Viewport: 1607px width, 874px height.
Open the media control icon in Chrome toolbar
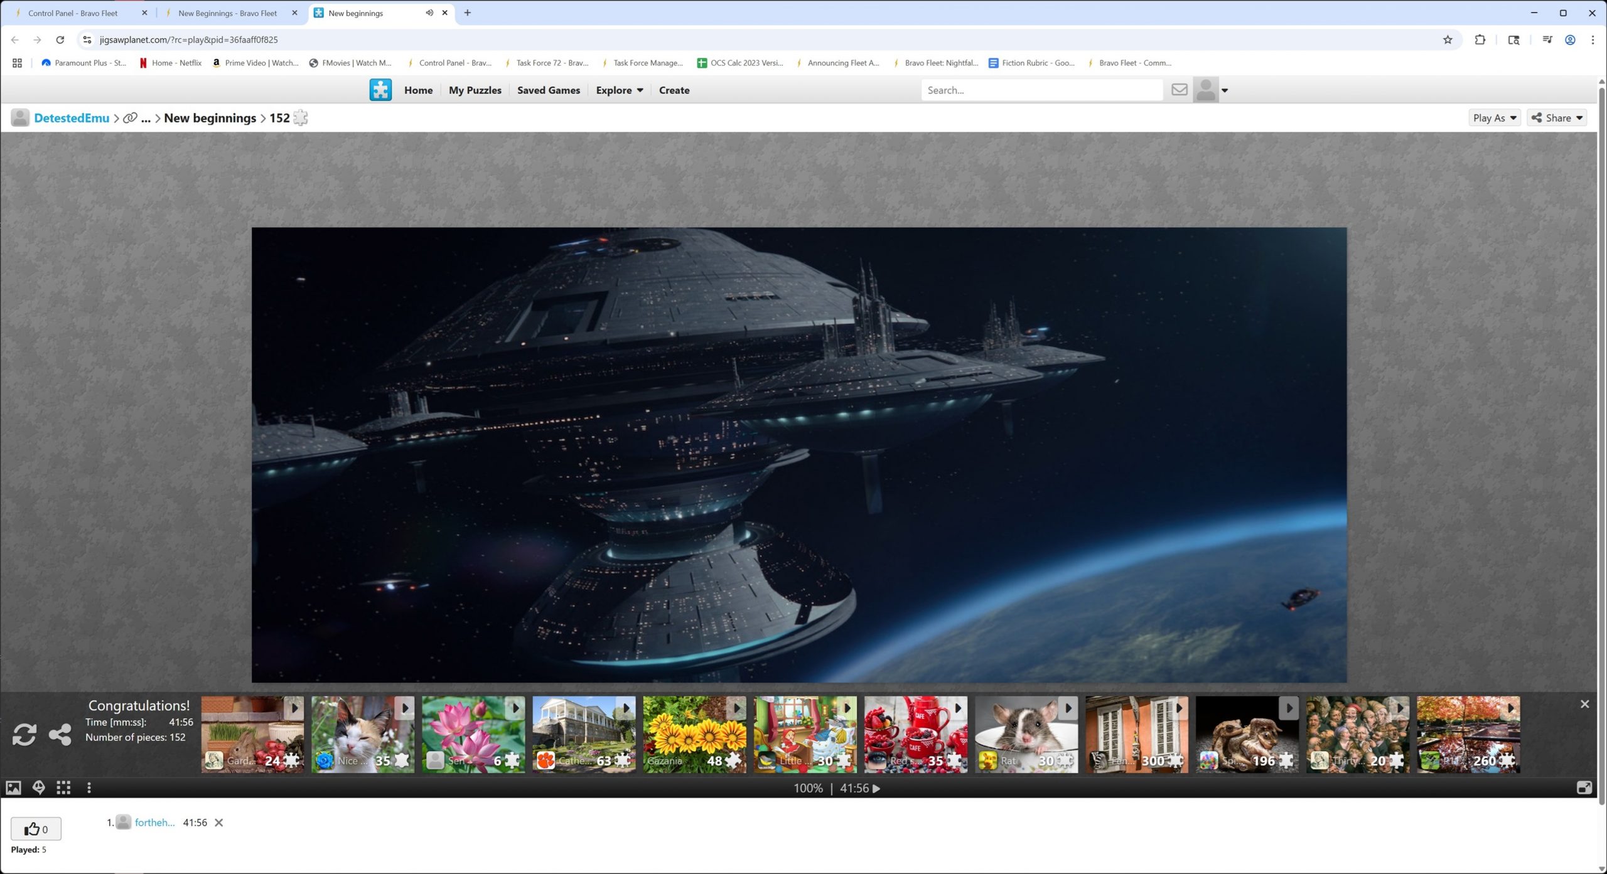click(x=1547, y=40)
